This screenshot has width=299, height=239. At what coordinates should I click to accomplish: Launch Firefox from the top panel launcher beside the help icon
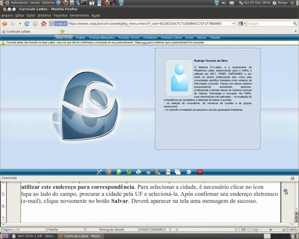[65, 3]
